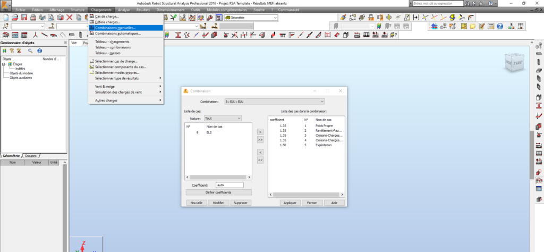Click the Modifier button

point(218,203)
